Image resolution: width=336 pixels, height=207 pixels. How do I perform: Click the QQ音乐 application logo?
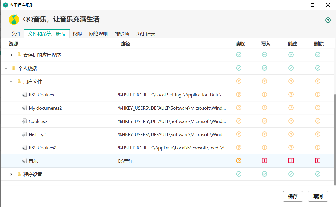point(14,20)
